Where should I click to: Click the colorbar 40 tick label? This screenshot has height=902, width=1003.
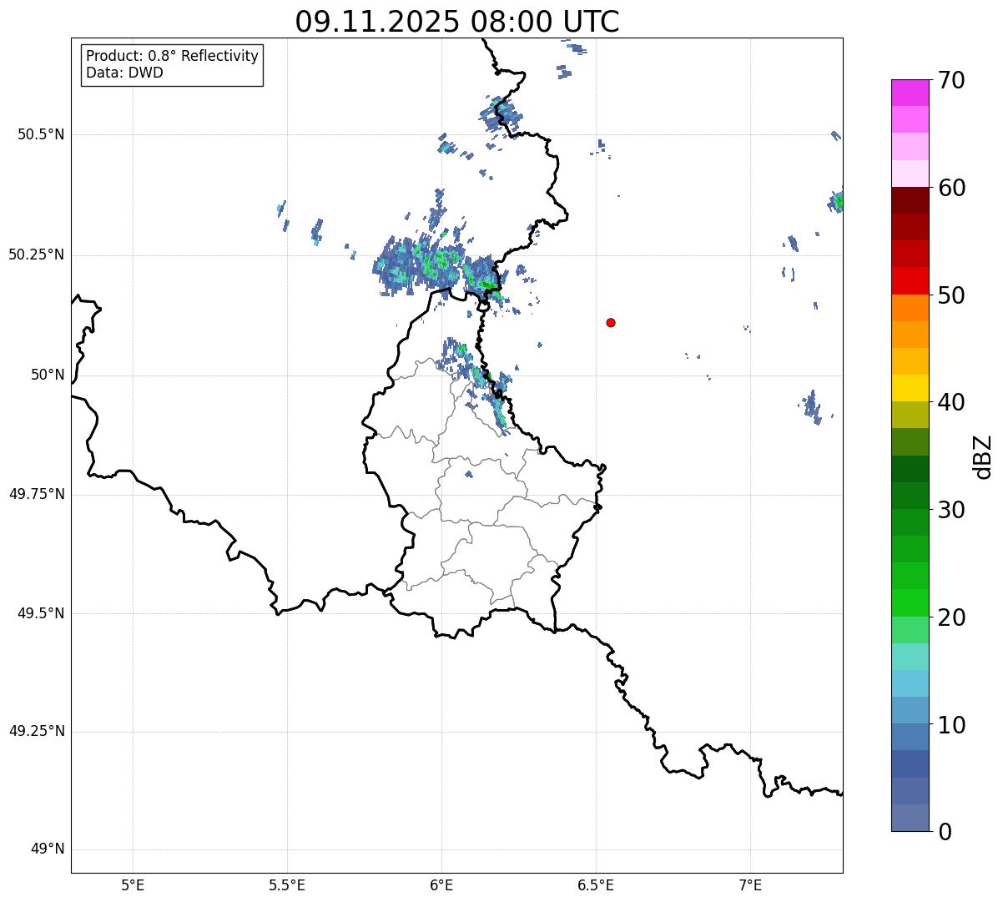point(951,402)
